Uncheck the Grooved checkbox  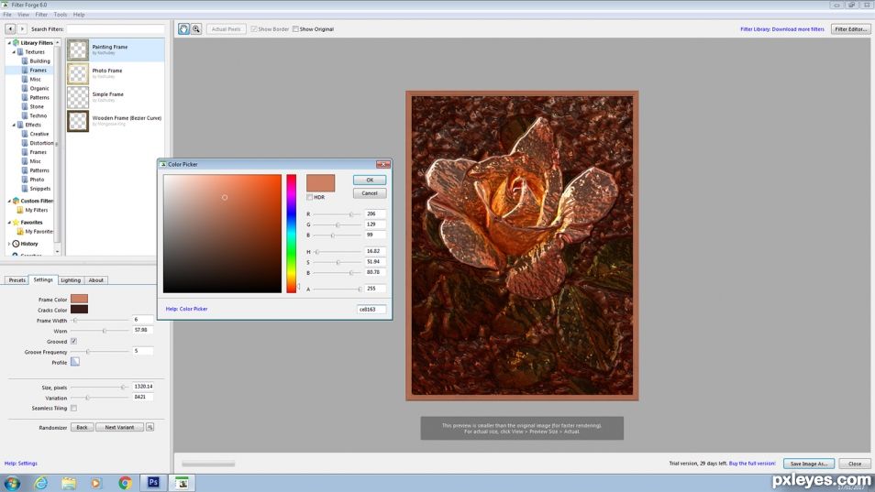73,341
